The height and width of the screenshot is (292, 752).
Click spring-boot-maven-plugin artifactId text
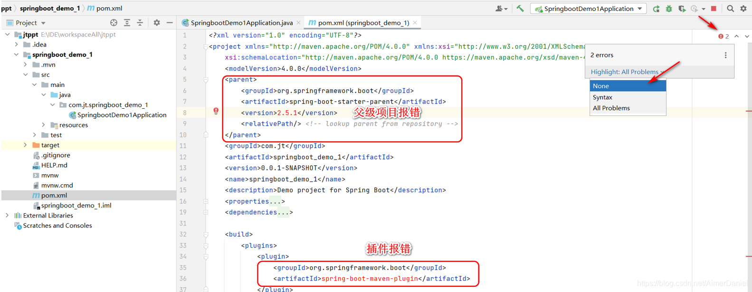coord(370,279)
